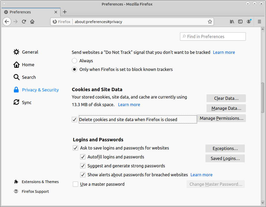
Task: Toggle Suggest and generate strong passwords
Action: pyautogui.click(x=83, y=166)
